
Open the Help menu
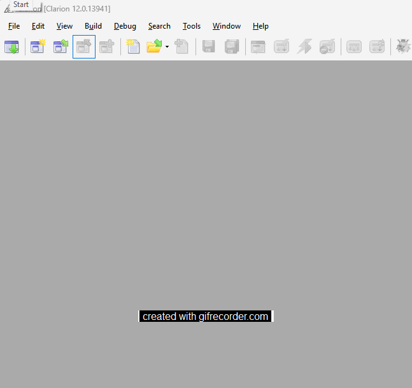click(x=260, y=26)
